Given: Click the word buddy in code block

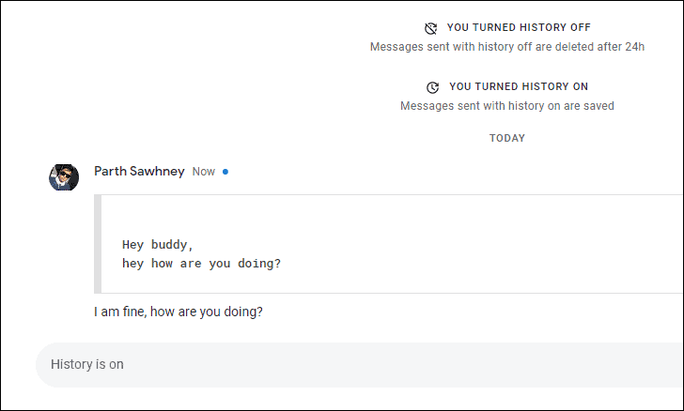Looking at the screenshot, I should tap(172, 245).
